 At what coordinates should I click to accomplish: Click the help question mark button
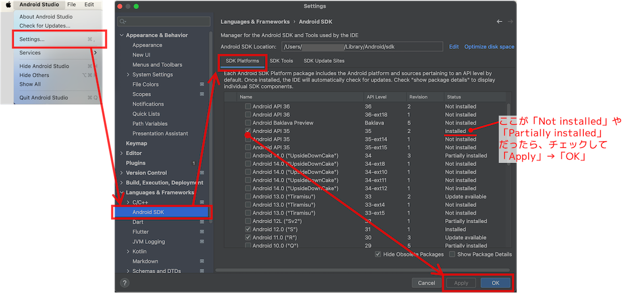[x=125, y=283]
